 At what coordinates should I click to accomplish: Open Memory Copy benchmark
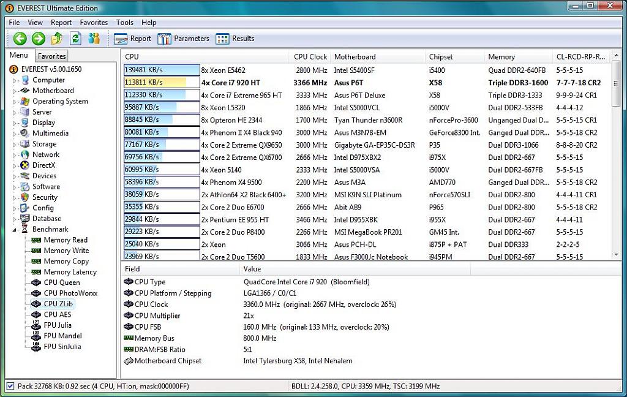point(66,261)
